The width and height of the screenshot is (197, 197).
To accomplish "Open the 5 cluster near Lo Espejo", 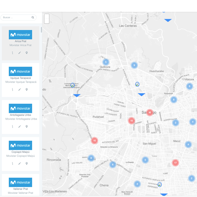I will tap(145, 160).
